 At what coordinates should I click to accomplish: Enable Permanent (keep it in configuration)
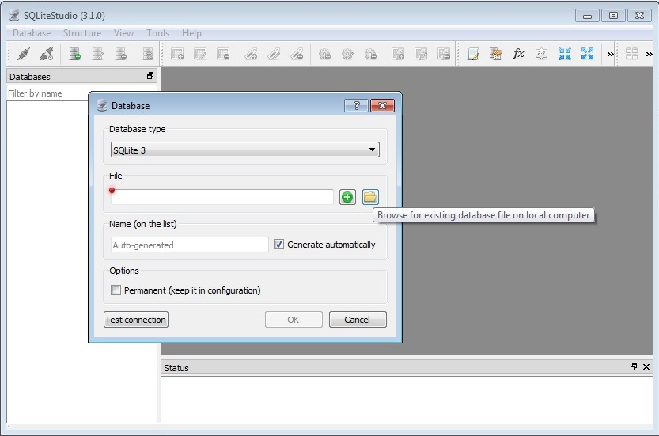116,290
